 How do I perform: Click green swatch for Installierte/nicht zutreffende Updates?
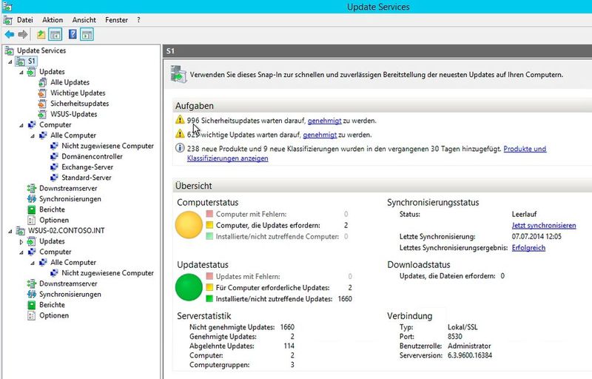pyautogui.click(x=209, y=298)
